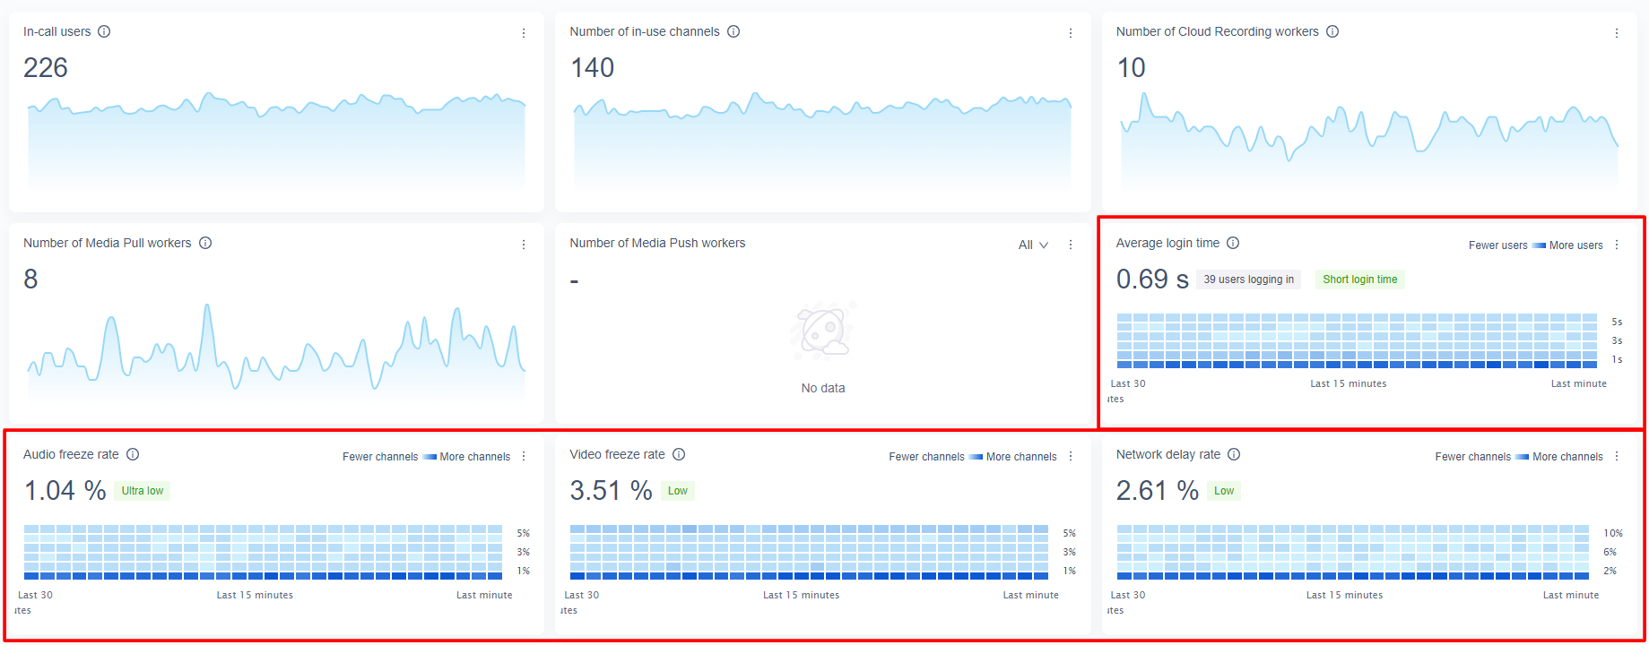Click the legend gradient swatch on Audio freeze rate
The width and height of the screenshot is (1649, 645).
tap(430, 457)
